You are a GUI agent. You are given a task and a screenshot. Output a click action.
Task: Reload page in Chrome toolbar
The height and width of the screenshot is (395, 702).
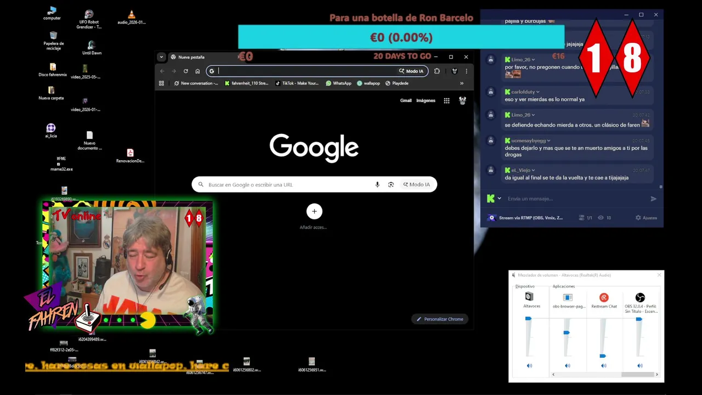(186, 71)
